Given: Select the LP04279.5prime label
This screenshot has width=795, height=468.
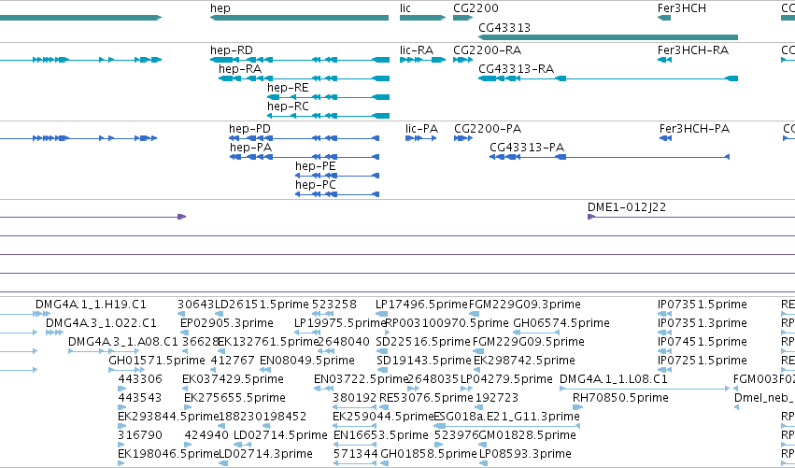Looking at the screenshot, I should 506,379.
